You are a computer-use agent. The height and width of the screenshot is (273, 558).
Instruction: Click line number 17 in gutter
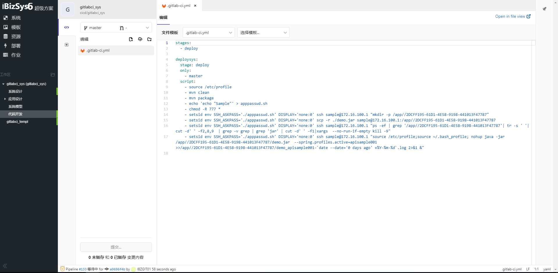(166, 137)
